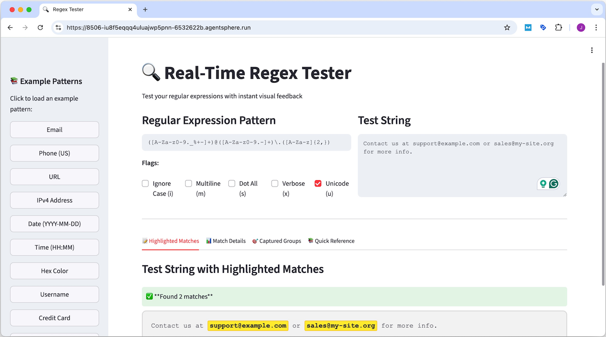Click the site information icon in the address bar

(x=58, y=27)
